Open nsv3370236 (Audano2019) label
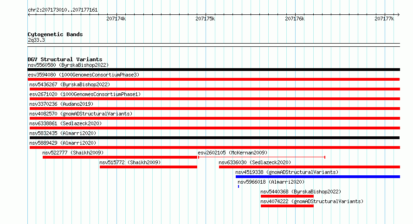Image resolution: width=413 pixels, height=224 pixels. tap(61, 104)
